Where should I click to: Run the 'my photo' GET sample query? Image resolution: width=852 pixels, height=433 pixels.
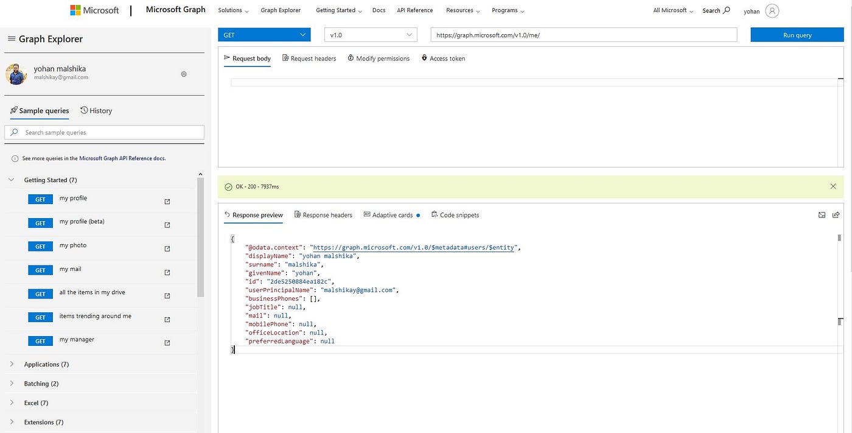40,247
